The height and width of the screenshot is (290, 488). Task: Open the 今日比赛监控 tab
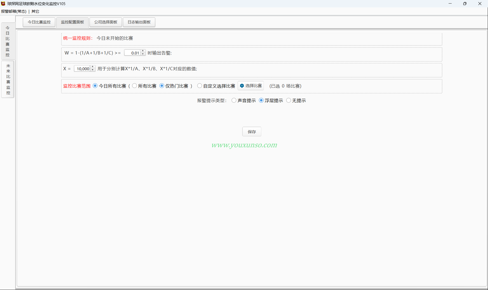coord(39,22)
